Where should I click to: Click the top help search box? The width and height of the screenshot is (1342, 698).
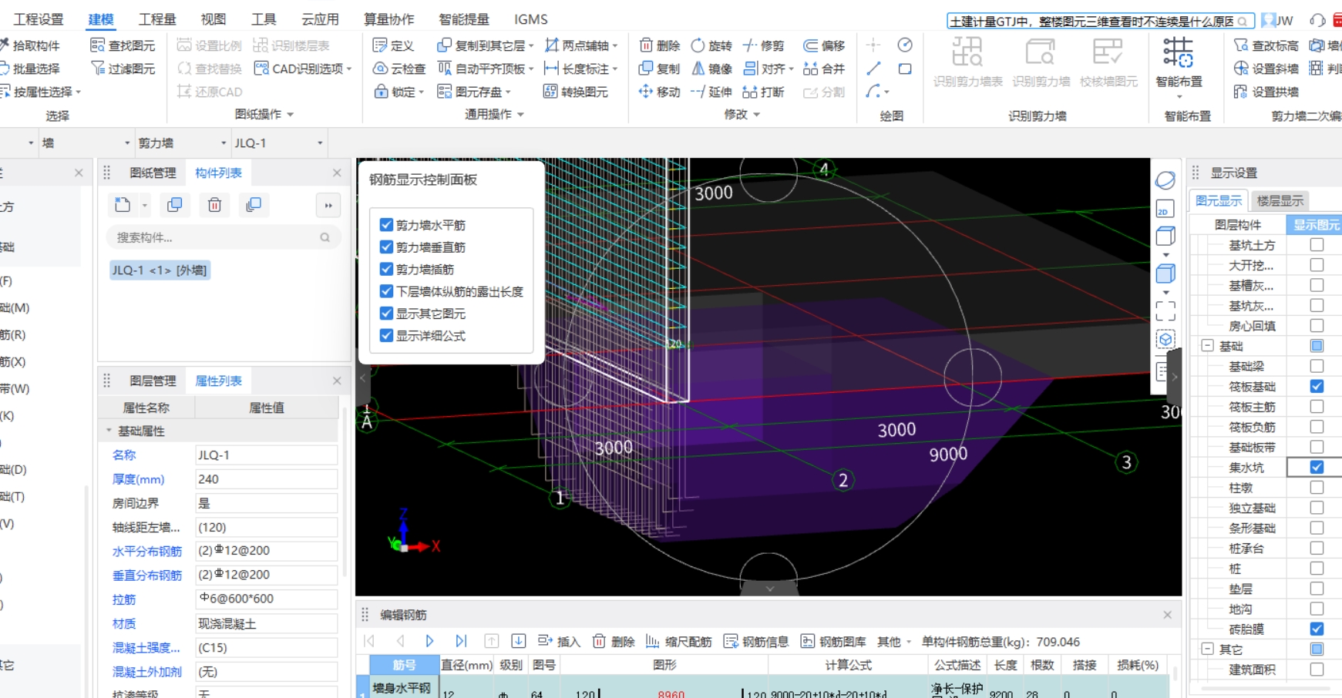[x=1100, y=21]
